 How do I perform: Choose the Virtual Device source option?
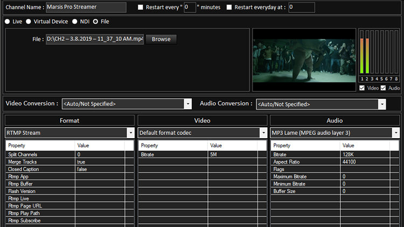pos(30,22)
